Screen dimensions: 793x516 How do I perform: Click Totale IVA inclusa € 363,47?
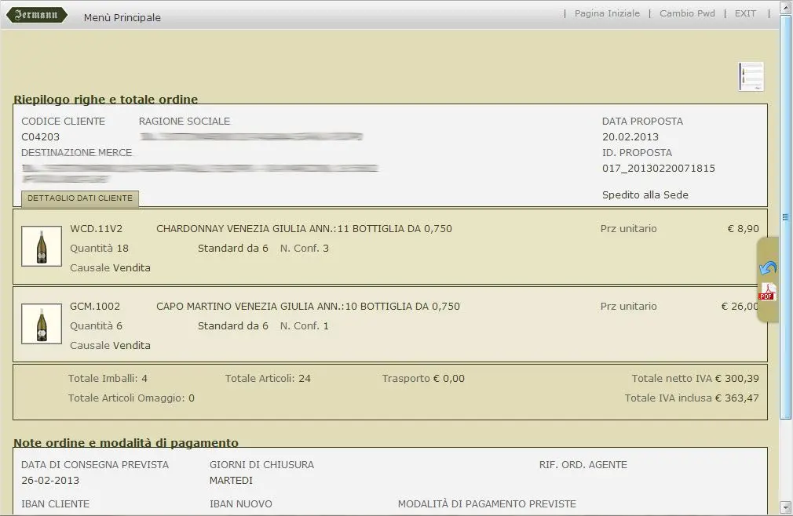(x=692, y=398)
